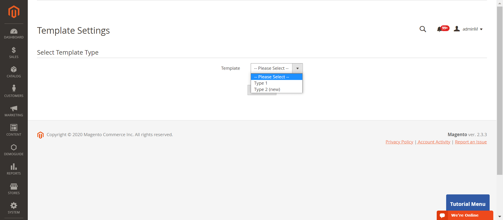Open the System gear icon
This screenshot has width=503, height=220.
click(14, 206)
